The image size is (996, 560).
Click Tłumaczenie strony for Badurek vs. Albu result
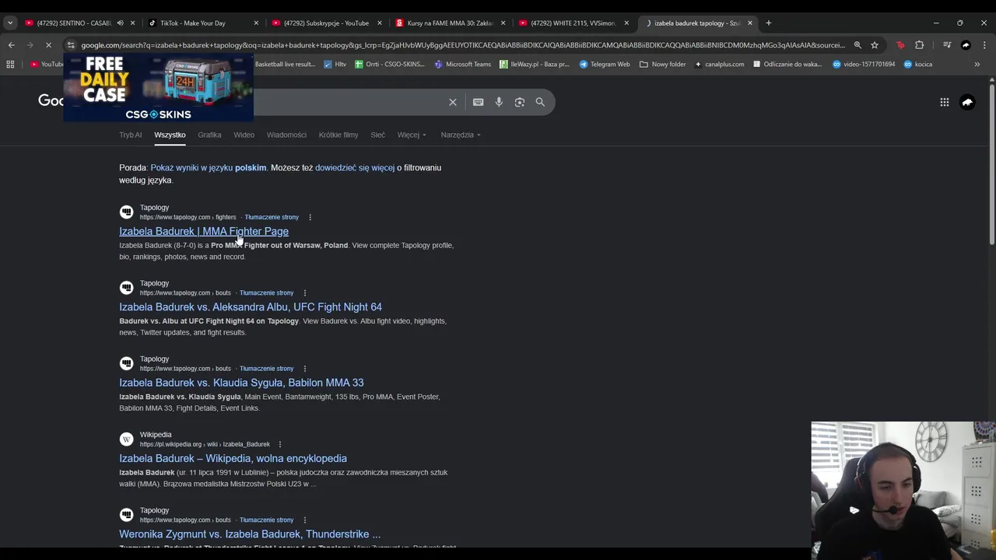coord(266,293)
